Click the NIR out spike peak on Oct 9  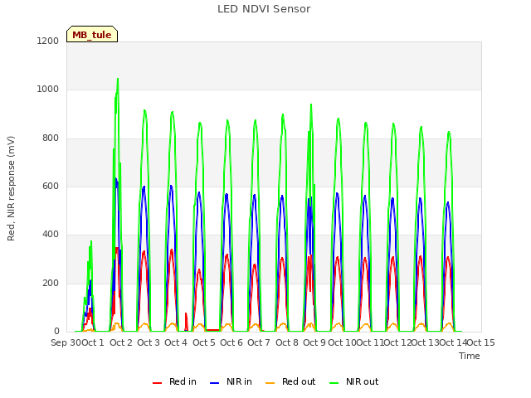coord(311,104)
